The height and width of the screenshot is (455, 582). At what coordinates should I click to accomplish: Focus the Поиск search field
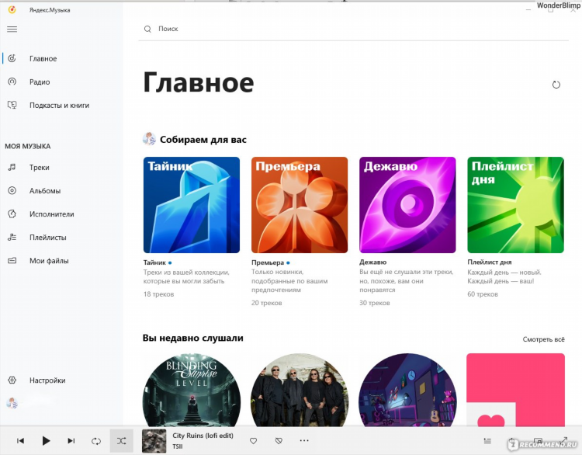pos(353,29)
